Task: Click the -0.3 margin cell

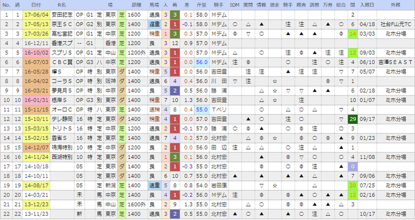Action: click(x=187, y=167)
